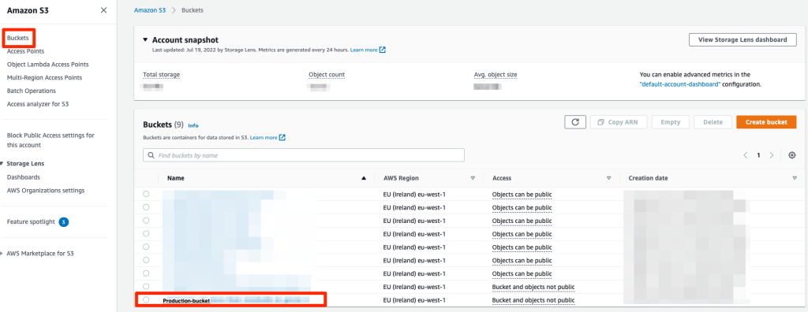Focus the Find buckets by name field
808x312 pixels.
304,155
